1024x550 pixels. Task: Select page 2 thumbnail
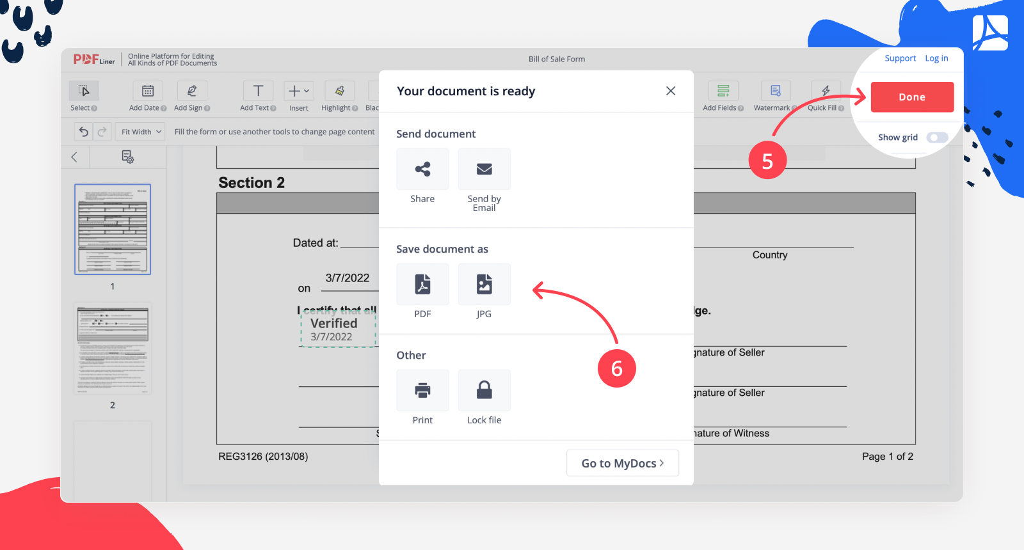pos(113,349)
